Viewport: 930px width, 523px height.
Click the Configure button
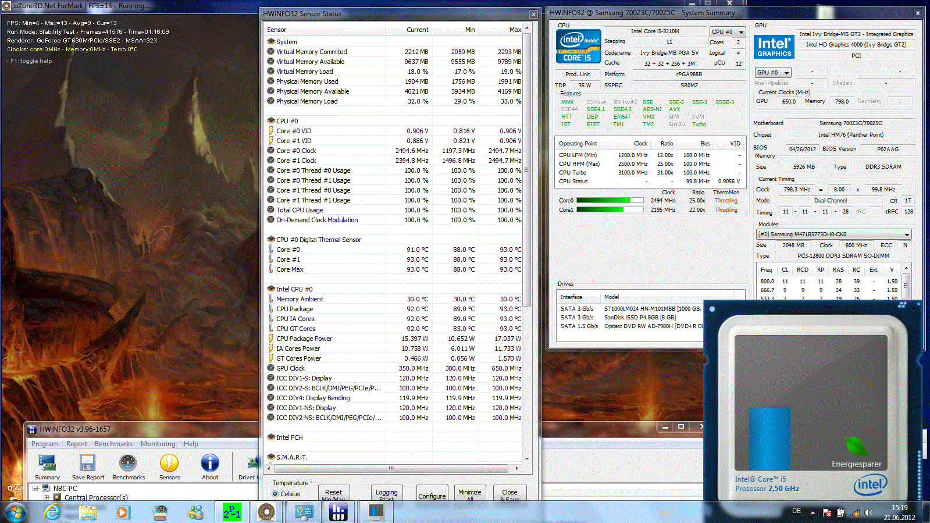[432, 493]
